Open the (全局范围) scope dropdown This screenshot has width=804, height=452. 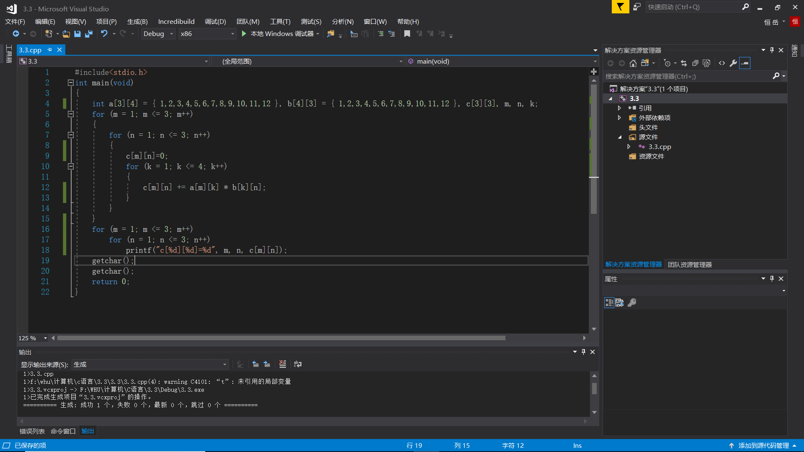point(308,62)
